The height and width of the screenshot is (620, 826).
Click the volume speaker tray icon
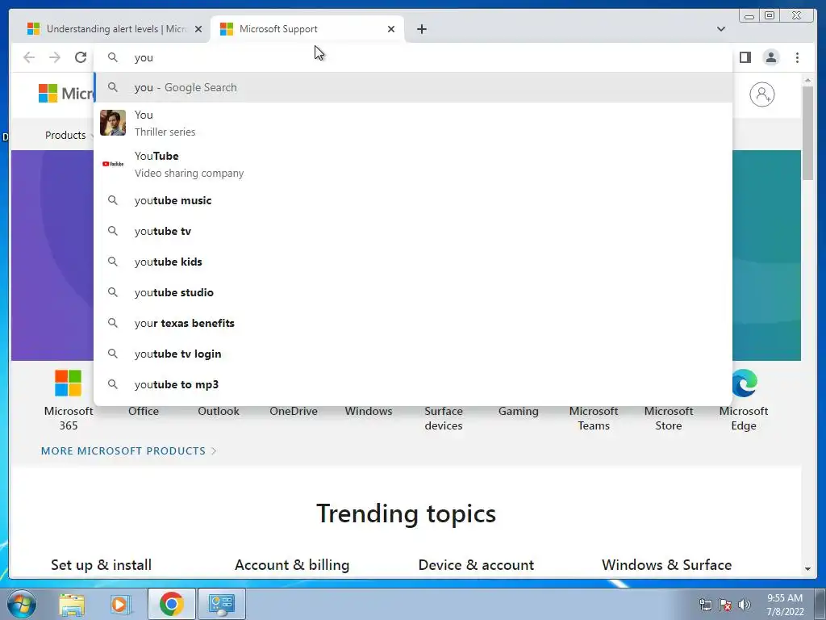point(744,605)
